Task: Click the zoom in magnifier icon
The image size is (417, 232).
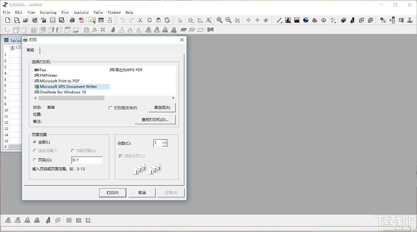Action: coord(220,20)
